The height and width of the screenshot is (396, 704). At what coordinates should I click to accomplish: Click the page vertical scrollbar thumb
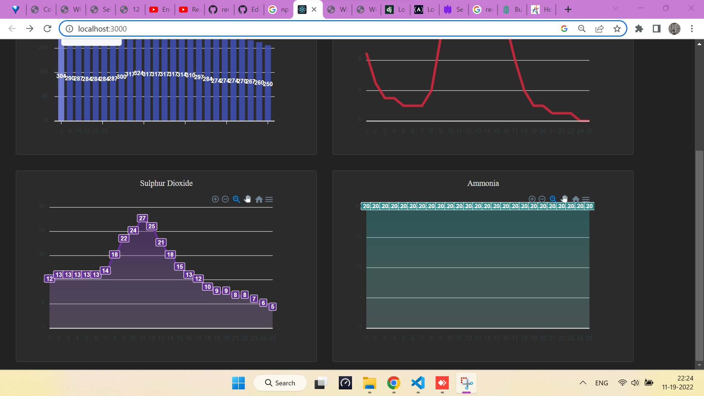click(699, 257)
